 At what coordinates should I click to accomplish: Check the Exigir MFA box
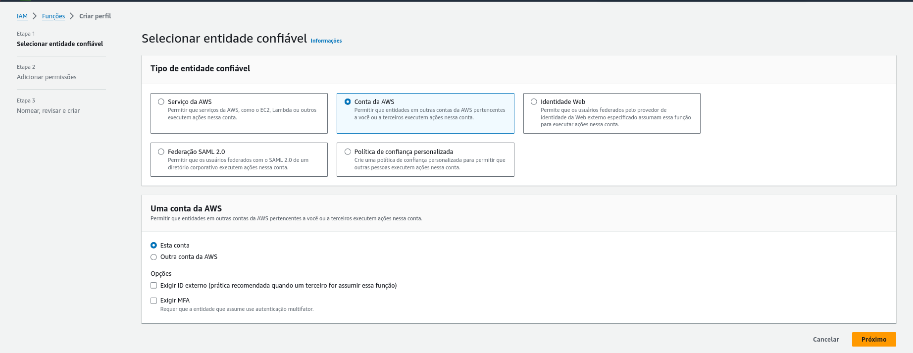coord(154,301)
